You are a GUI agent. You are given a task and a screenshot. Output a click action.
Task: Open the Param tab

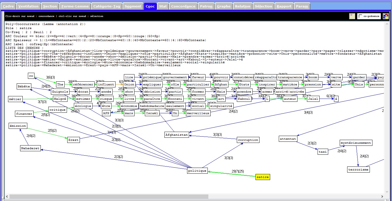(303, 6)
